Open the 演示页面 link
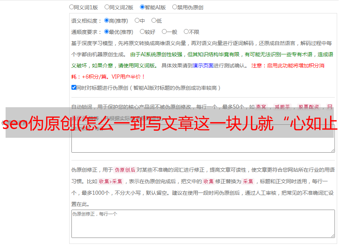 (x=203, y=66)
